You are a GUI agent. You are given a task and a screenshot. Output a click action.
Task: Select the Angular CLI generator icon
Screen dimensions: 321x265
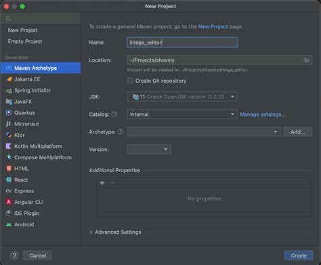tap(9, 202)
